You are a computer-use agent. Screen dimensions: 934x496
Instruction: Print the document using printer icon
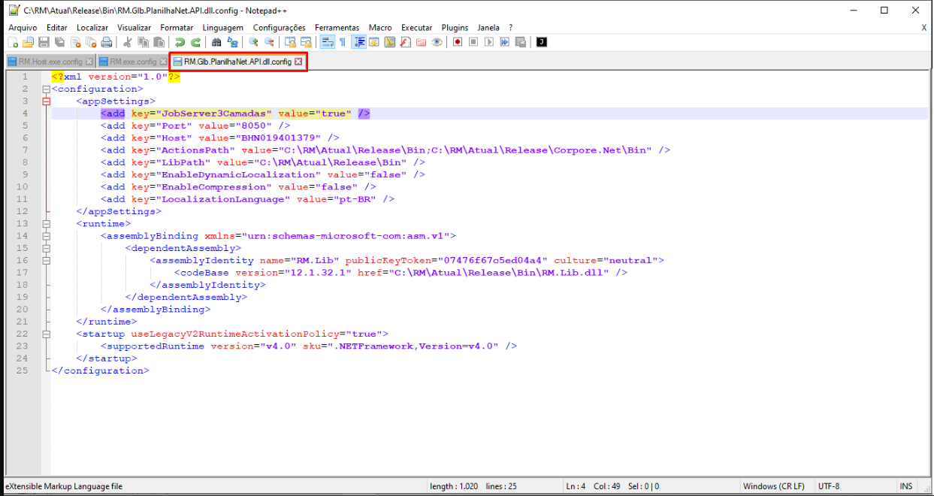click(x=106, y=42)
